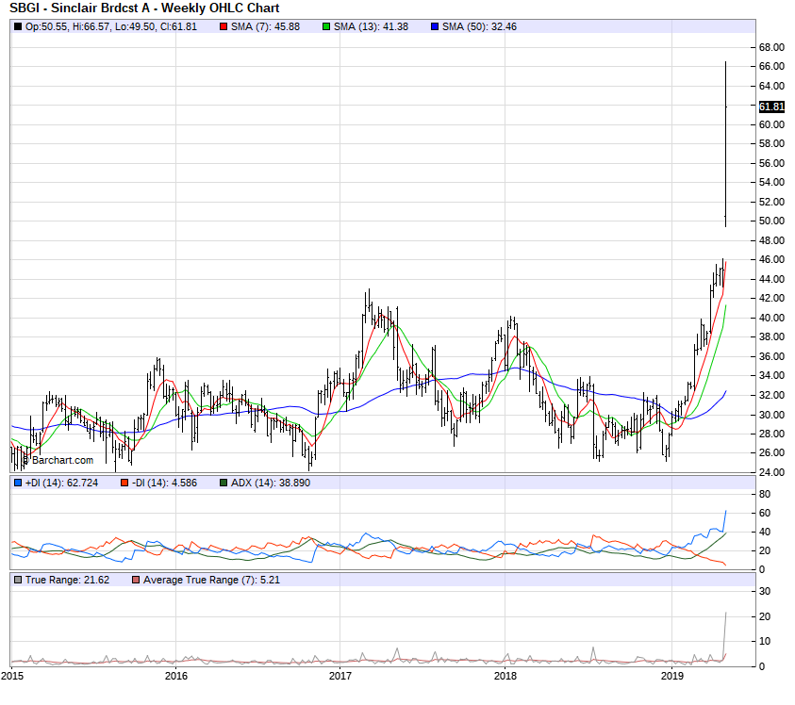Select the 2016 marker on the time axis
The width and height of the screenshot is (795, 705).
click(176, 676)
